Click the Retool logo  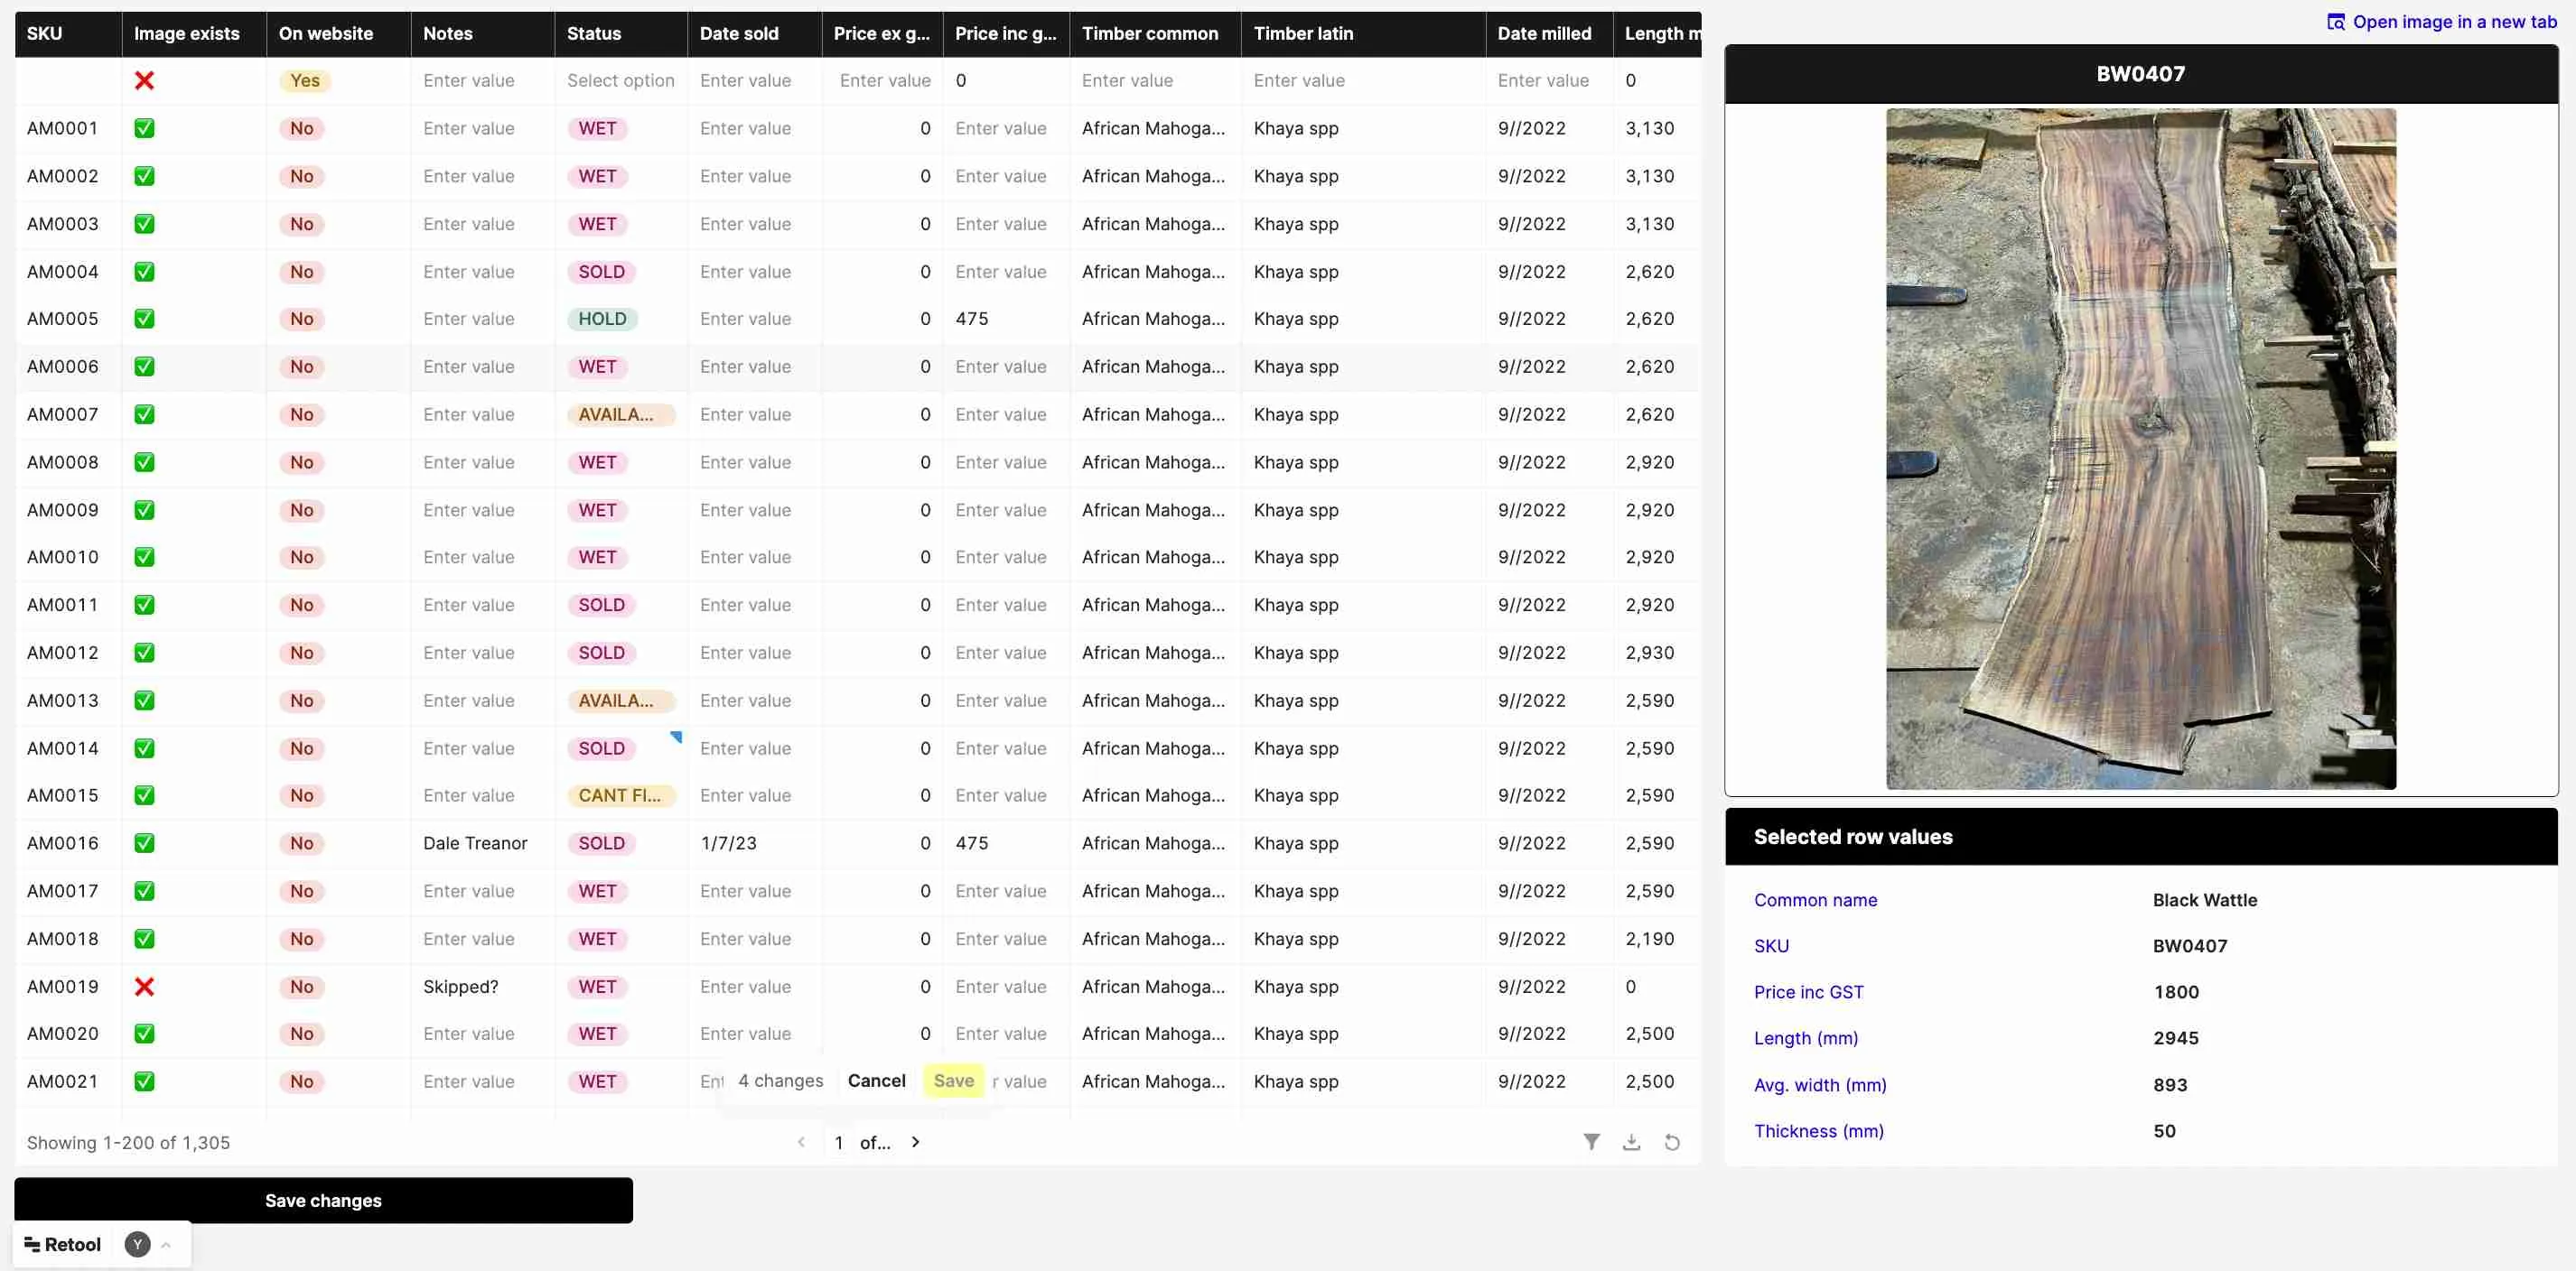coord(62,1244)
